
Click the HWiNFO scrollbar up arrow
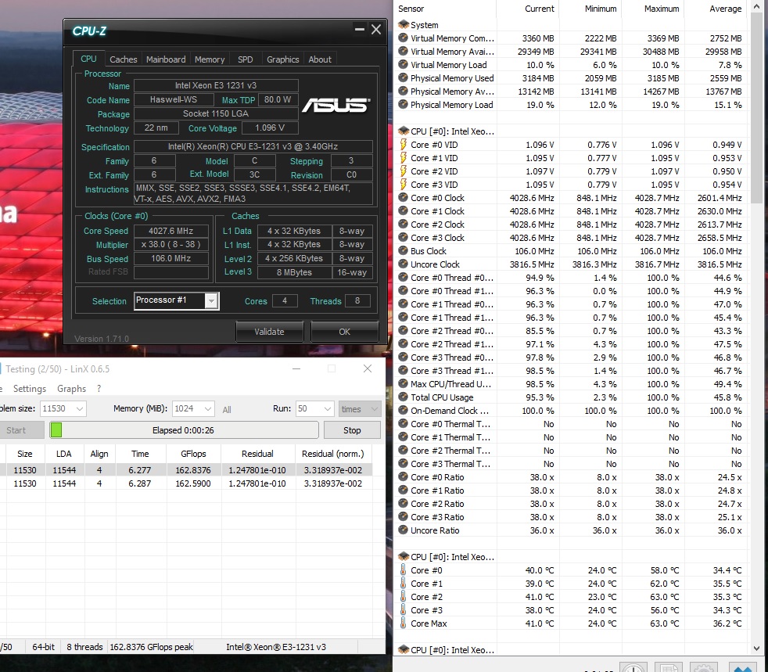click(x=757, y=8)
